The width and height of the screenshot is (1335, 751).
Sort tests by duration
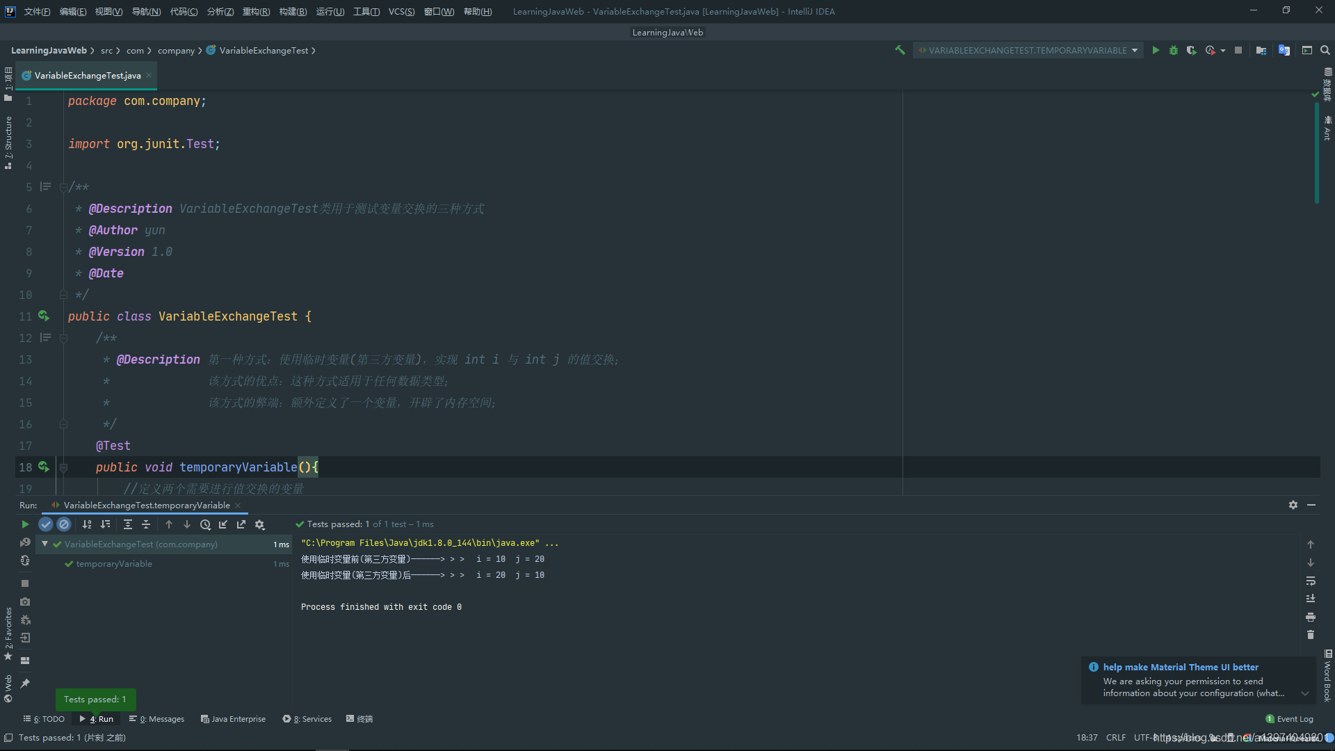click(x=105, y=524)
